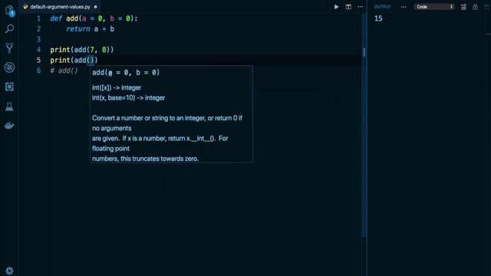
Task: Run code with the play button
Action: [x=336, y=7]
